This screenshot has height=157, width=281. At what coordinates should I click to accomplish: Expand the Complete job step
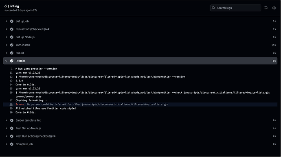pos(6,144)
